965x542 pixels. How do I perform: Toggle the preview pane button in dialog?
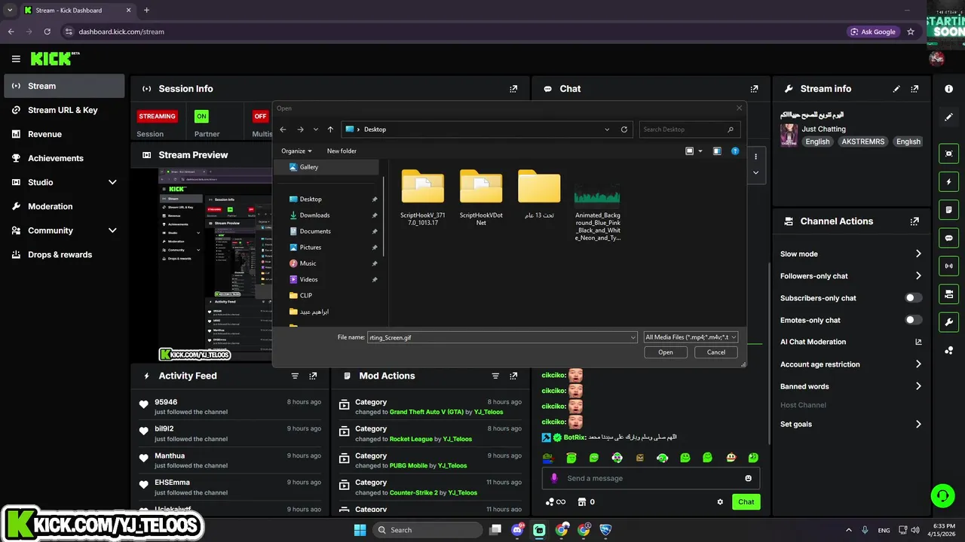[717, 151]
